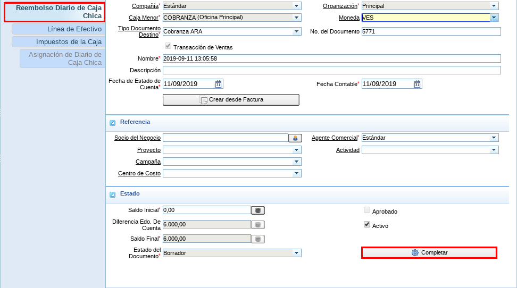Follow the Agente Comercial label link
This screenshot has width=517, height=288.
point(335,138)
